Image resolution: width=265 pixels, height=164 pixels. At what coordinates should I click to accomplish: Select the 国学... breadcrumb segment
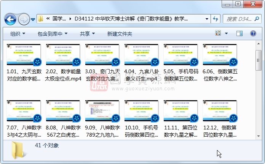(x=59, y=19)
